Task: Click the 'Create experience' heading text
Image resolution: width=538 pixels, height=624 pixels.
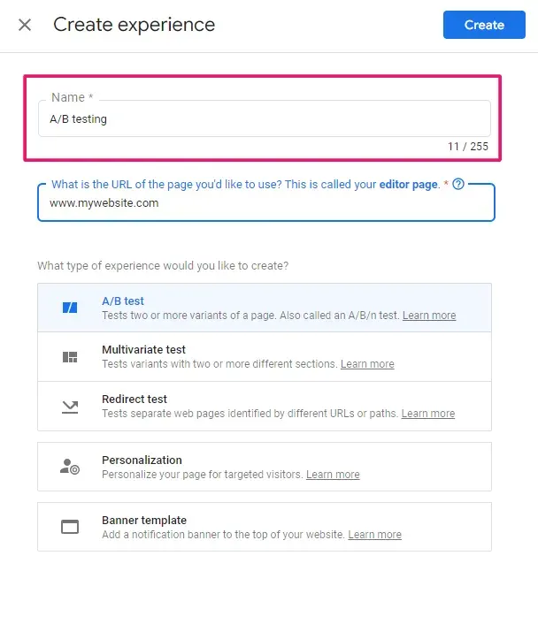Action: click(134, 25)
